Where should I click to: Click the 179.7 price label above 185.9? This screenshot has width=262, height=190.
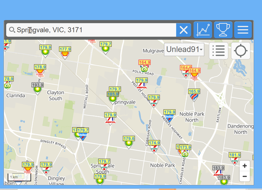[x=115, y=89]
